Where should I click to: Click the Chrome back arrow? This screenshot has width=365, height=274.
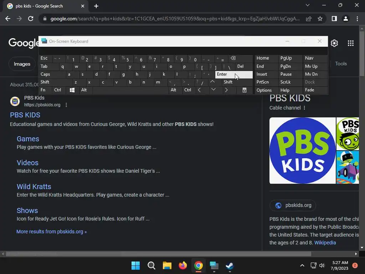click(x=8, y=19)
